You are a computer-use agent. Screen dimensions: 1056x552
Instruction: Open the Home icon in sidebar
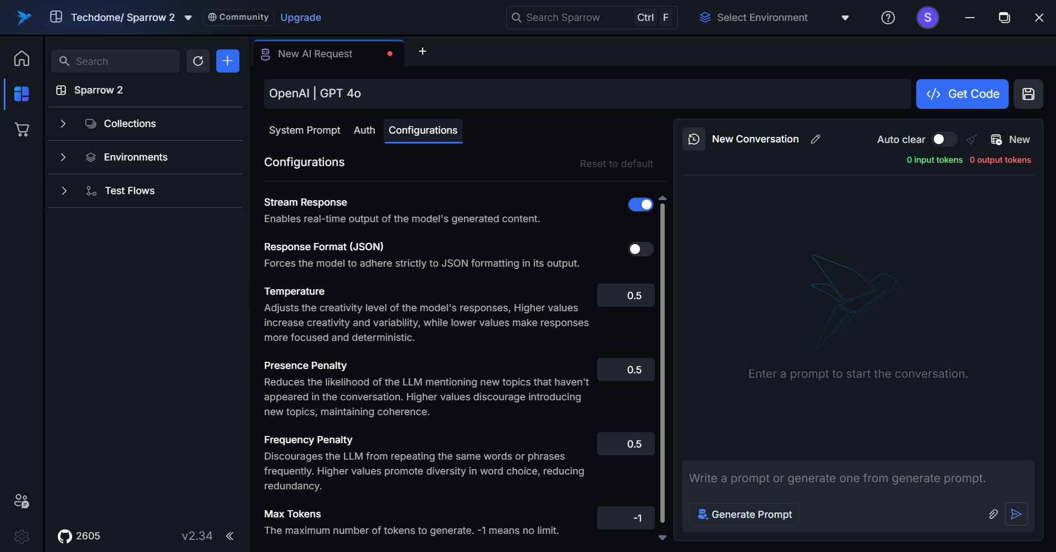22,58
